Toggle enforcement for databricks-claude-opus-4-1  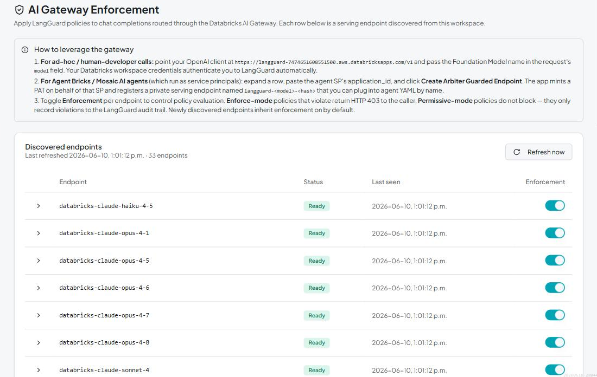555,233
